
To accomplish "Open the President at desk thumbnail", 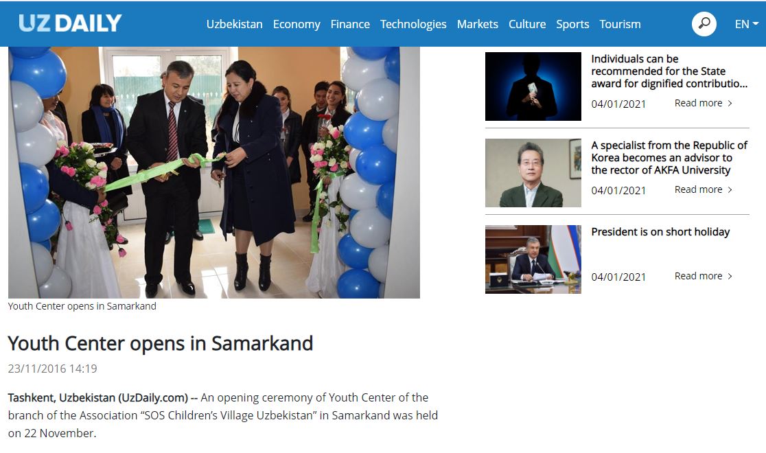I will point(533,259).
